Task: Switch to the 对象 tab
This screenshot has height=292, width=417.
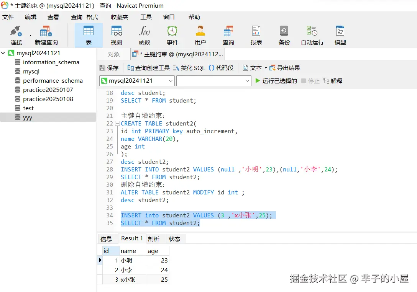Action: [x=114, y=54]
